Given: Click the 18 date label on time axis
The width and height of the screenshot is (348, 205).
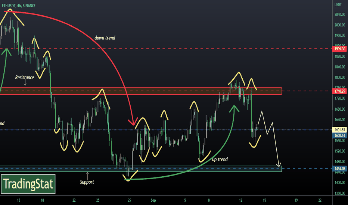Looking at the screenshot, I should pyautogui.click(x=42, y=200).
